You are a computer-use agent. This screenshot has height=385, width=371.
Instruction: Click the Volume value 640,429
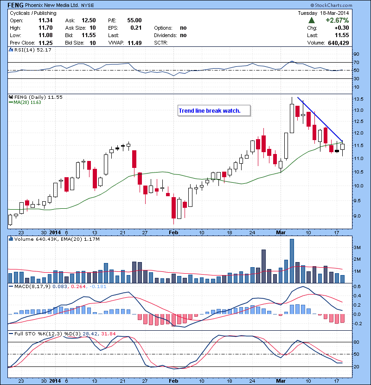click(339, 43)
